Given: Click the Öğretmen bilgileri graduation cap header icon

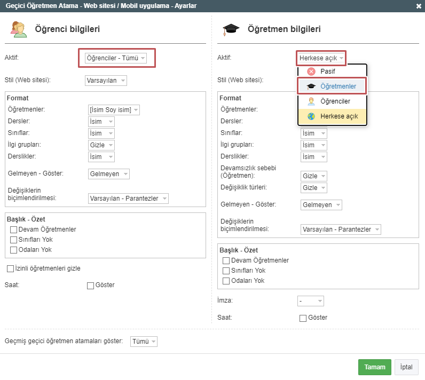Looking at the screenshot, I should click(x=231, y=29).
